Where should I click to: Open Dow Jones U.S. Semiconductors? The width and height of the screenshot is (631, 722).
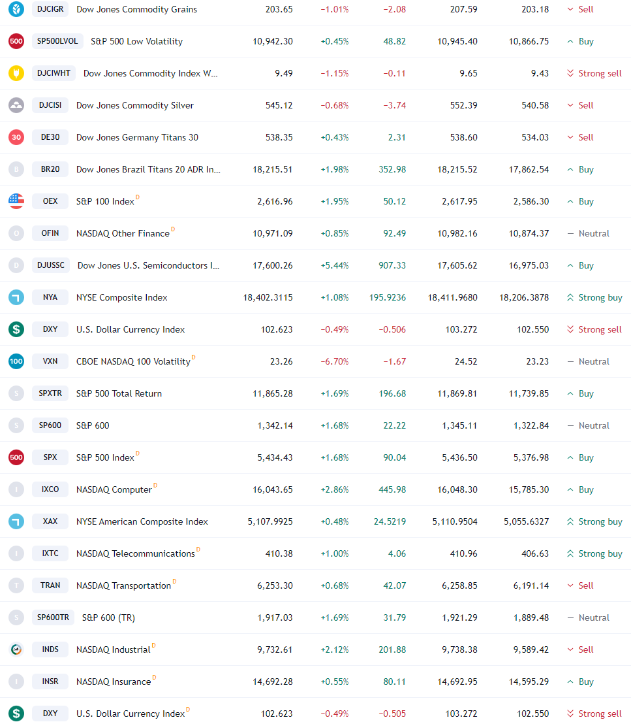[149, 265]
